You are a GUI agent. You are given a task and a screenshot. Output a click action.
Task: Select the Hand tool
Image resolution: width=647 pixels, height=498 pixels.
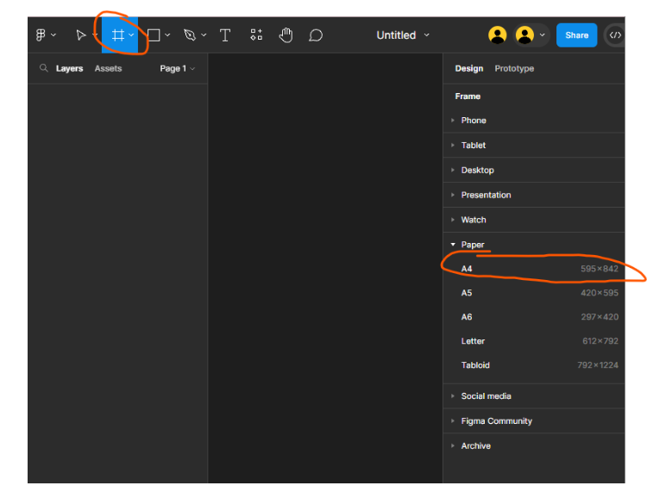click(x=286, y=35)
